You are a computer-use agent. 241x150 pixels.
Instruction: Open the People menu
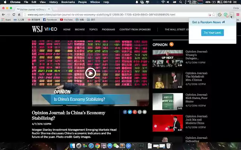coord(82,2)
